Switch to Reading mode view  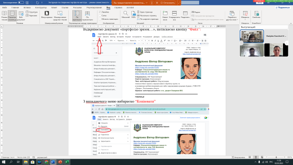4,16
